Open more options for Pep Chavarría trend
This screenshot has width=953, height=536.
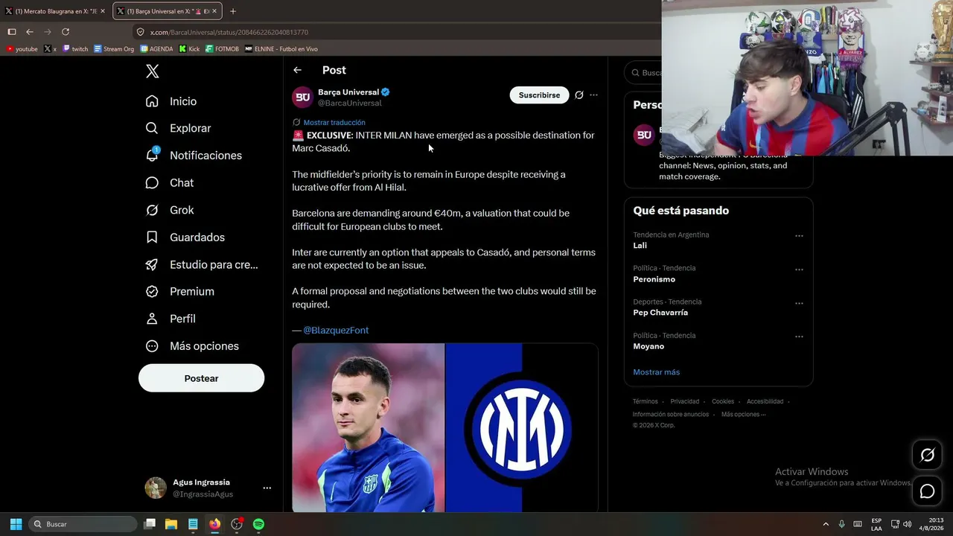click(799, 303)
